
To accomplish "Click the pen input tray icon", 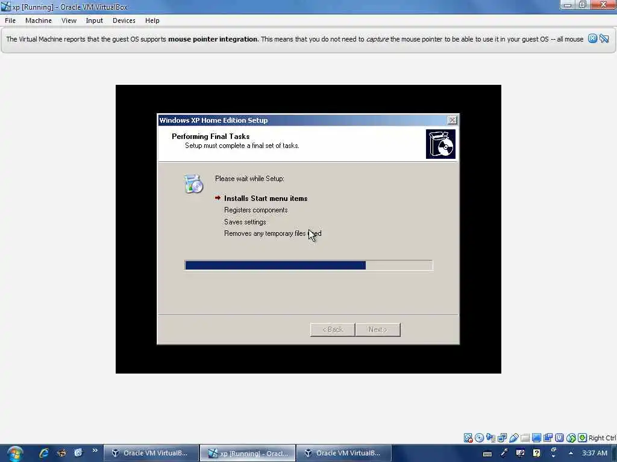I will [x=504, y=453].
